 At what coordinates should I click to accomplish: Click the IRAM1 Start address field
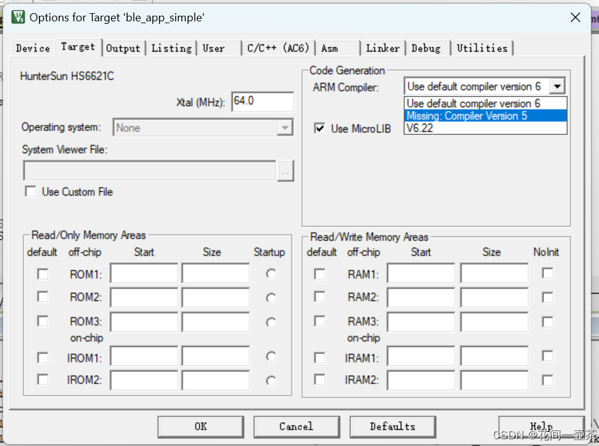click(x=421, y=356)
